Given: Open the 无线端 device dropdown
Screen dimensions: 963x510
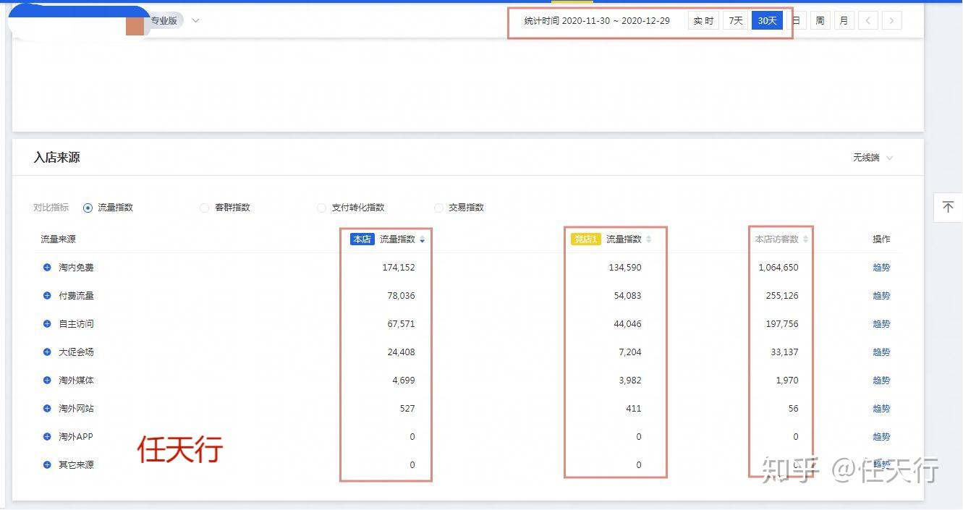Looking at the screenshot, I should (x=873, y=158).
